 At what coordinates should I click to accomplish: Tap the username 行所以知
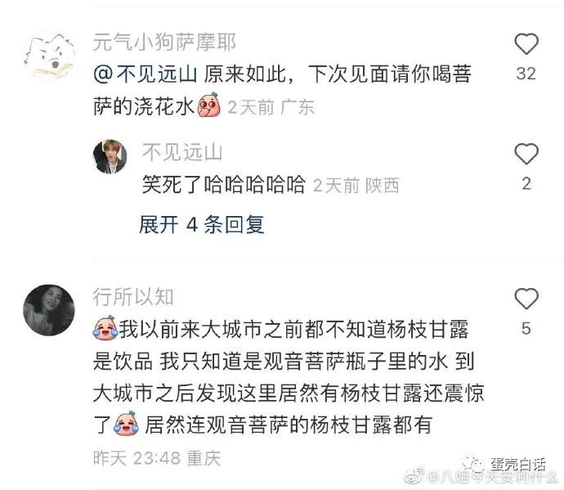[133, 297]
